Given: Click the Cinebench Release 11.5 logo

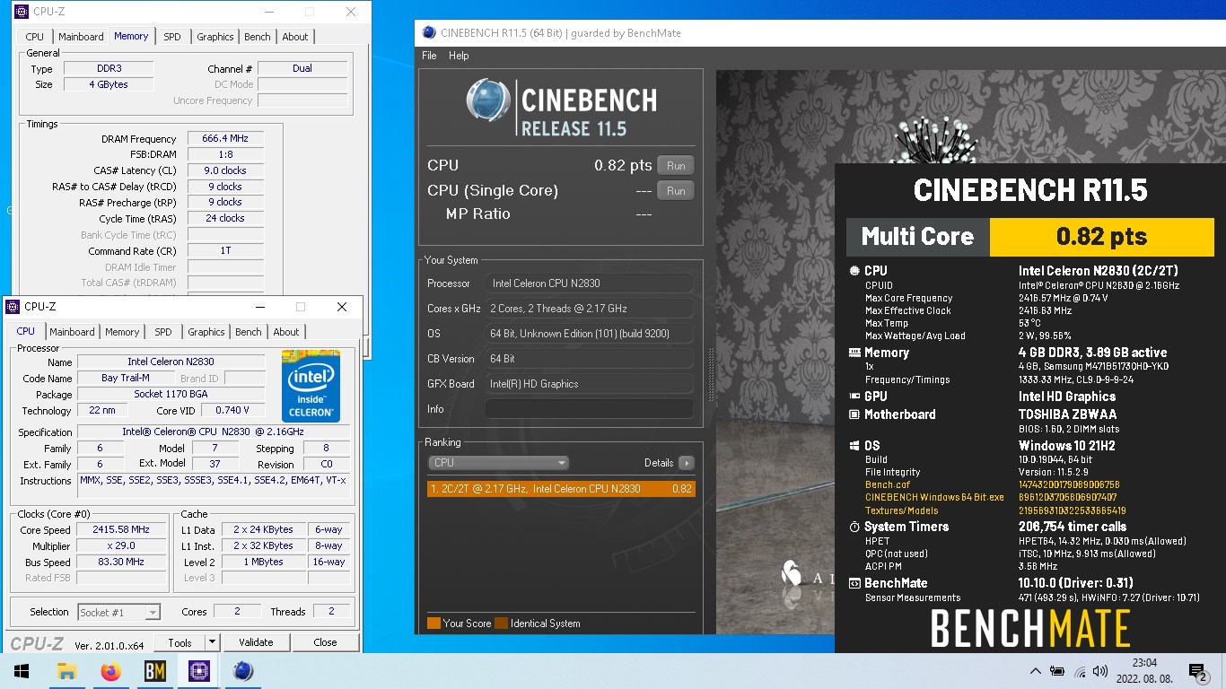Looking at the screenshot, I should [562, 108].
